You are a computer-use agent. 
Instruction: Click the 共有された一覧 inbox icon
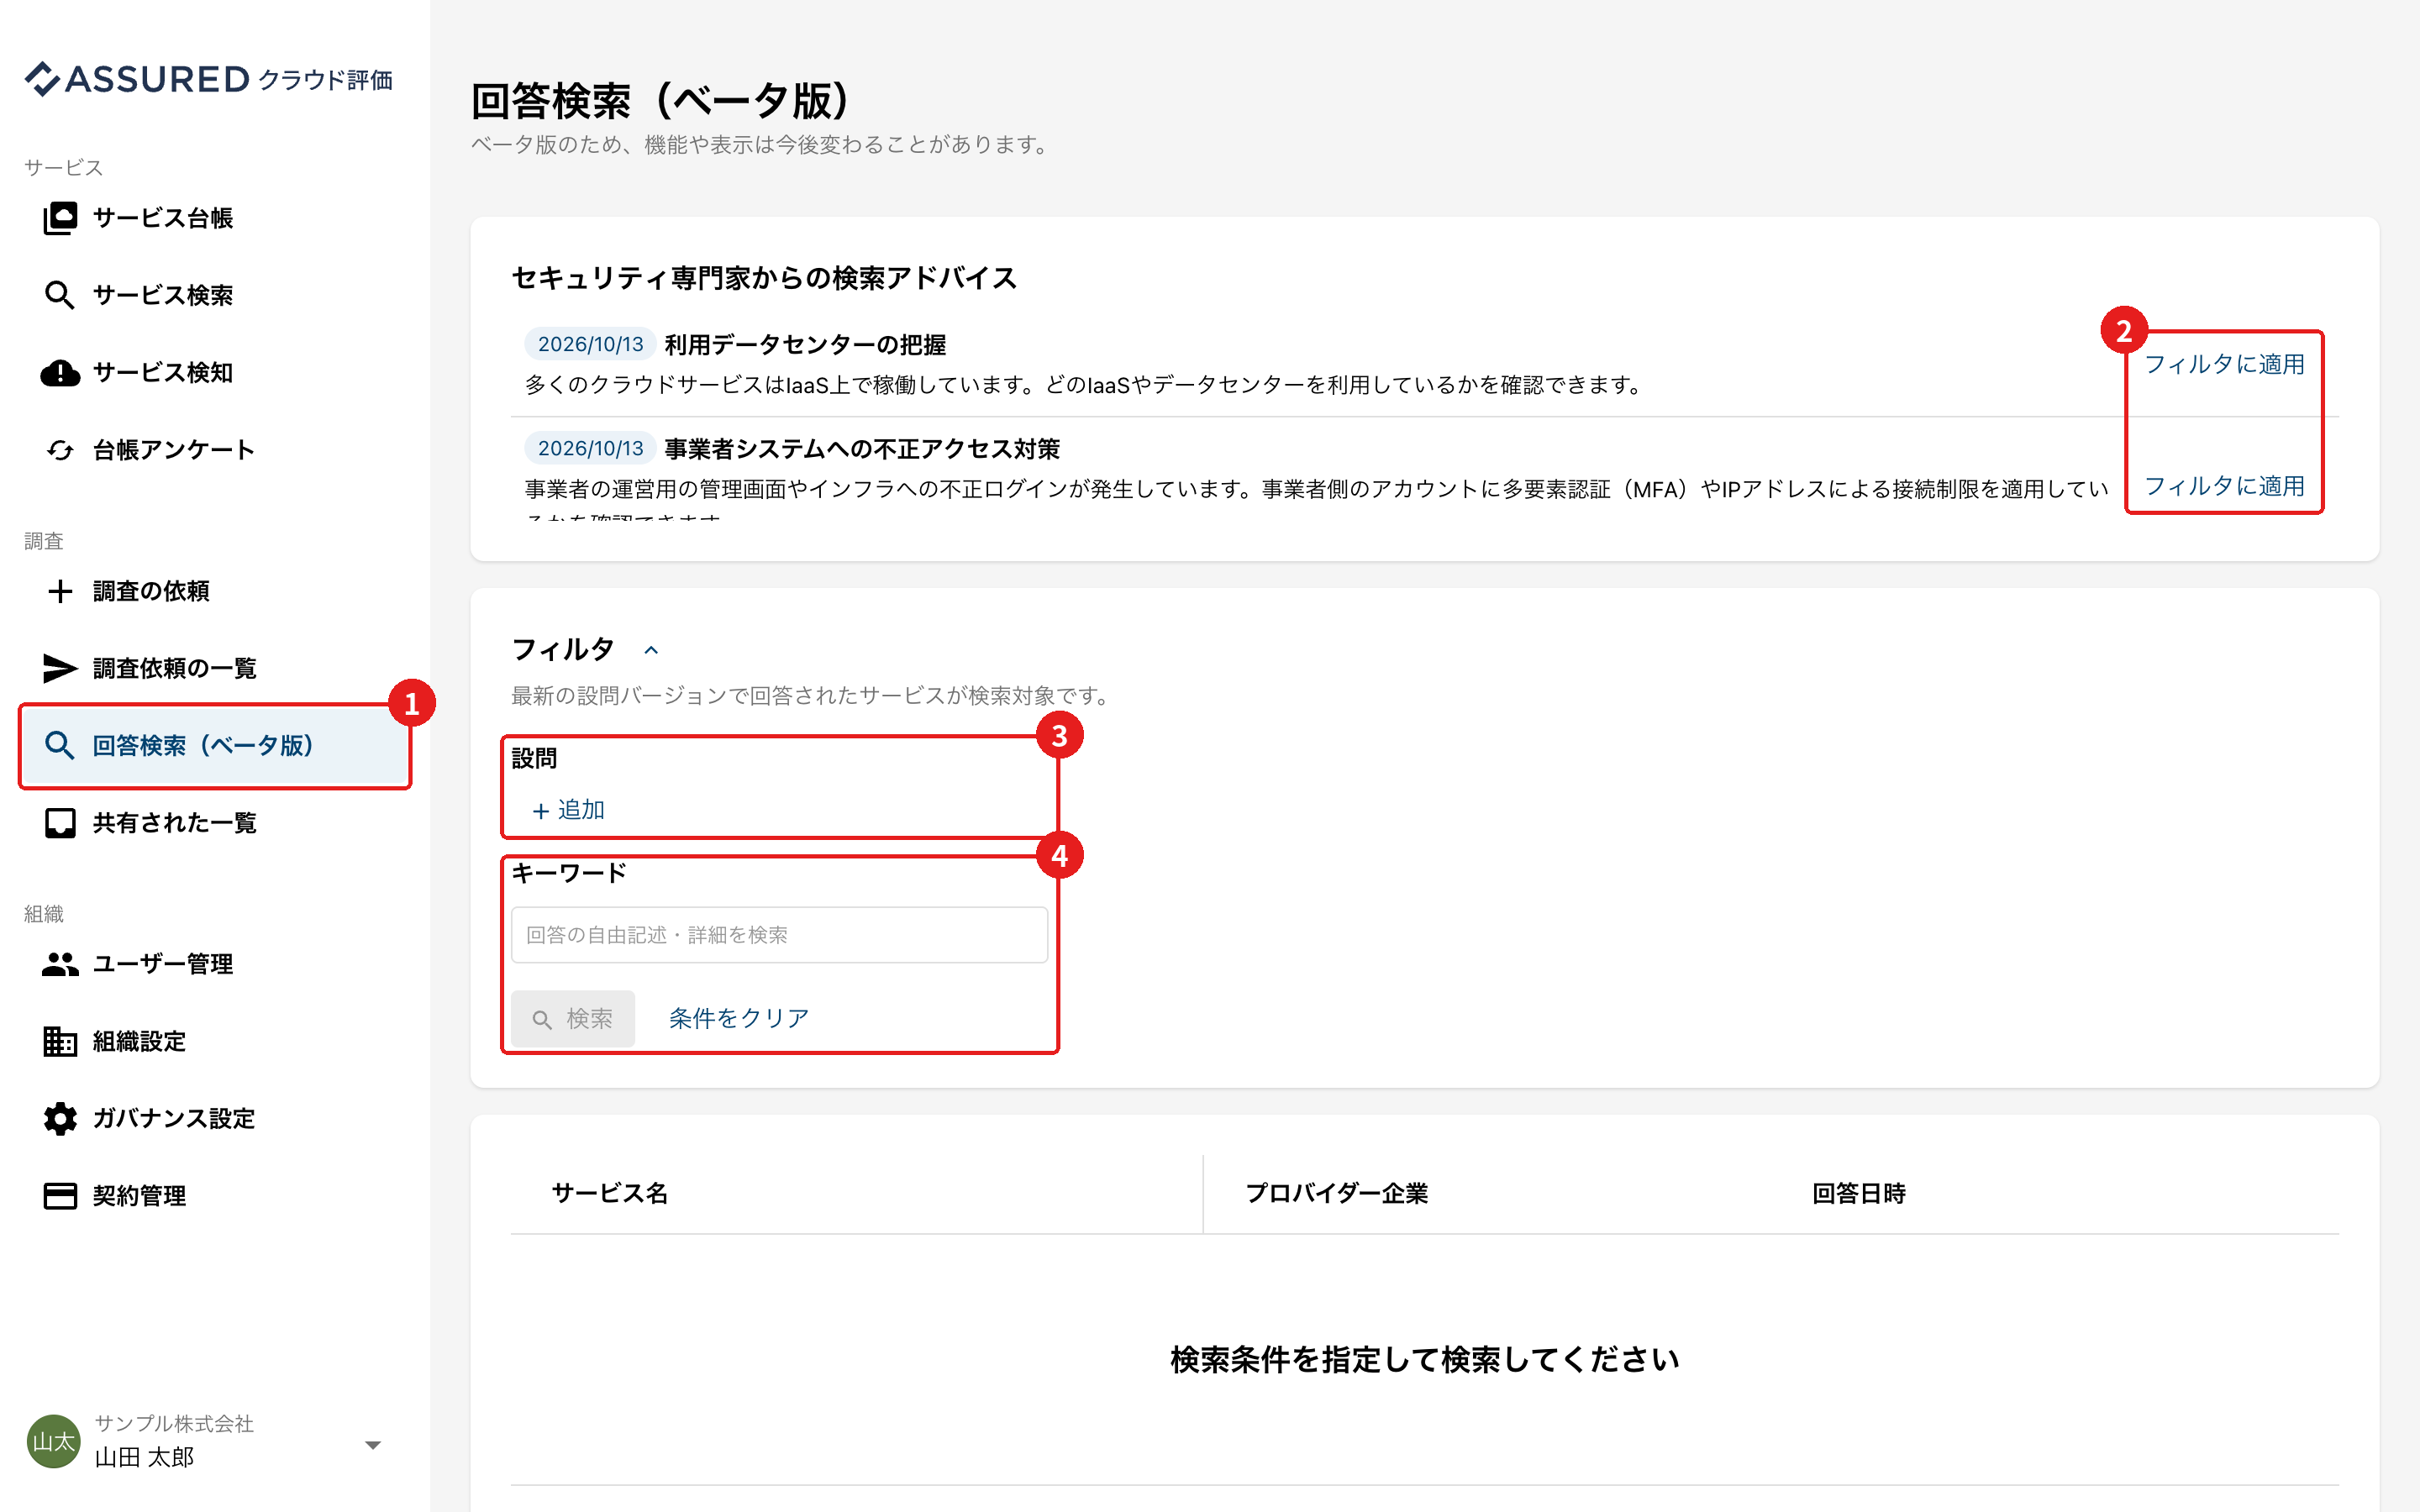60,823
